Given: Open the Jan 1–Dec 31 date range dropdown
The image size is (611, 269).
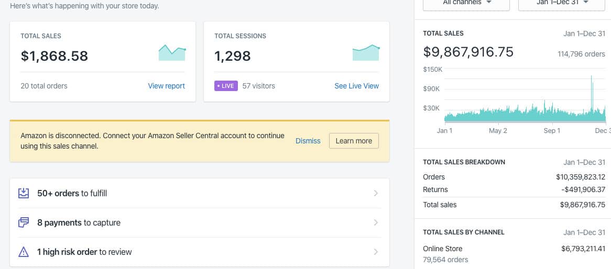Looking at the screenshot, I should point(562,4).
